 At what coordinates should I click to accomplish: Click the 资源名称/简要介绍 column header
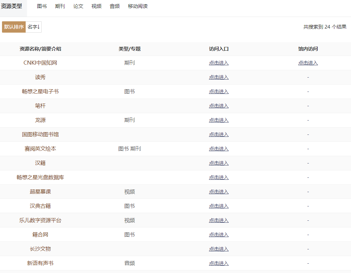40,49
